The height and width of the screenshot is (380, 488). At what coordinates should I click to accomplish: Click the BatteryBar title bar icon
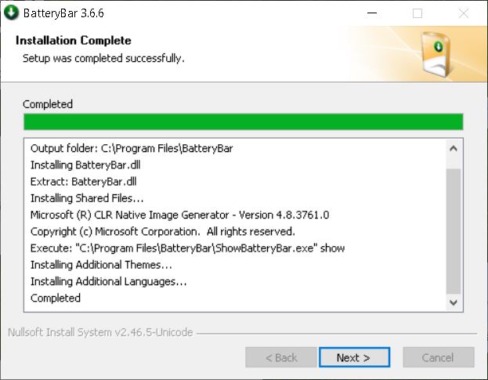pos(12,13)
